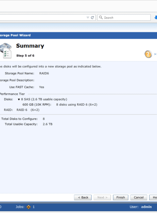The height and width of the screenshot is (213, 157).
Task: Click the Summary wizard checklist icon
Action: point(6,50)
